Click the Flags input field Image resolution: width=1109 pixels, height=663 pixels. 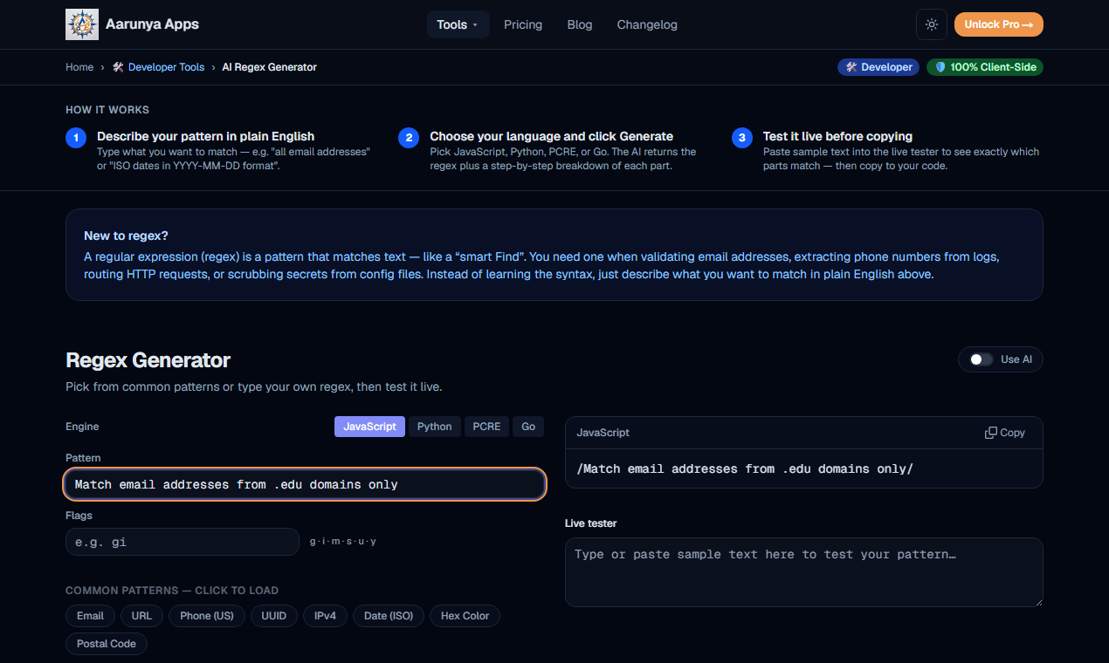click(x=183, y=542)
